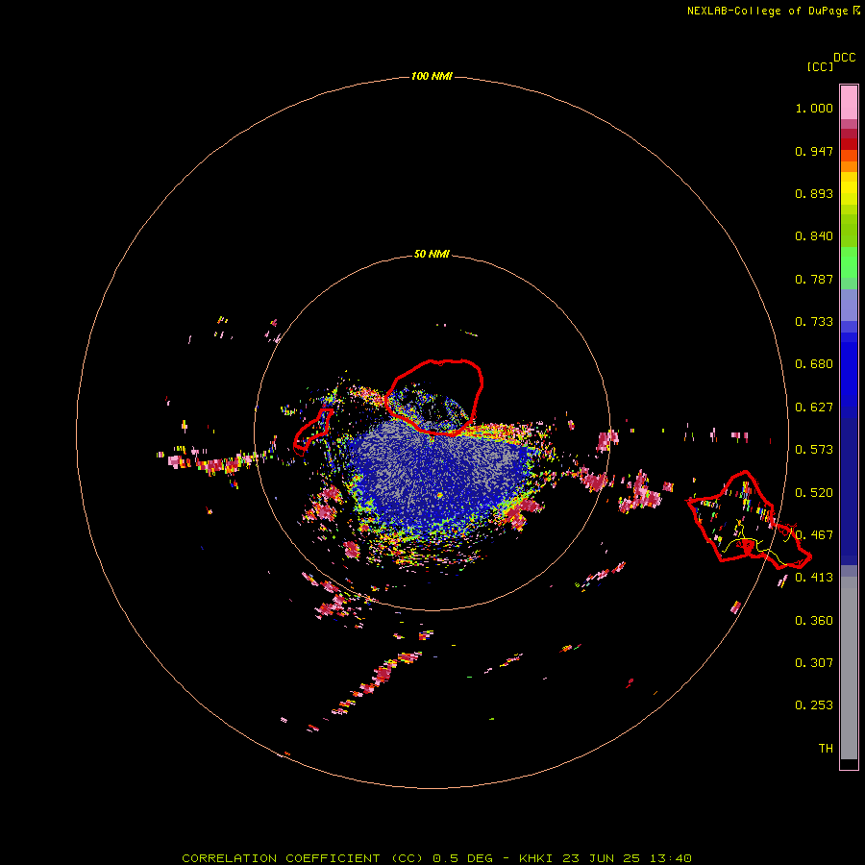Click the 1.000 scale value

click(x=814, y=108)
